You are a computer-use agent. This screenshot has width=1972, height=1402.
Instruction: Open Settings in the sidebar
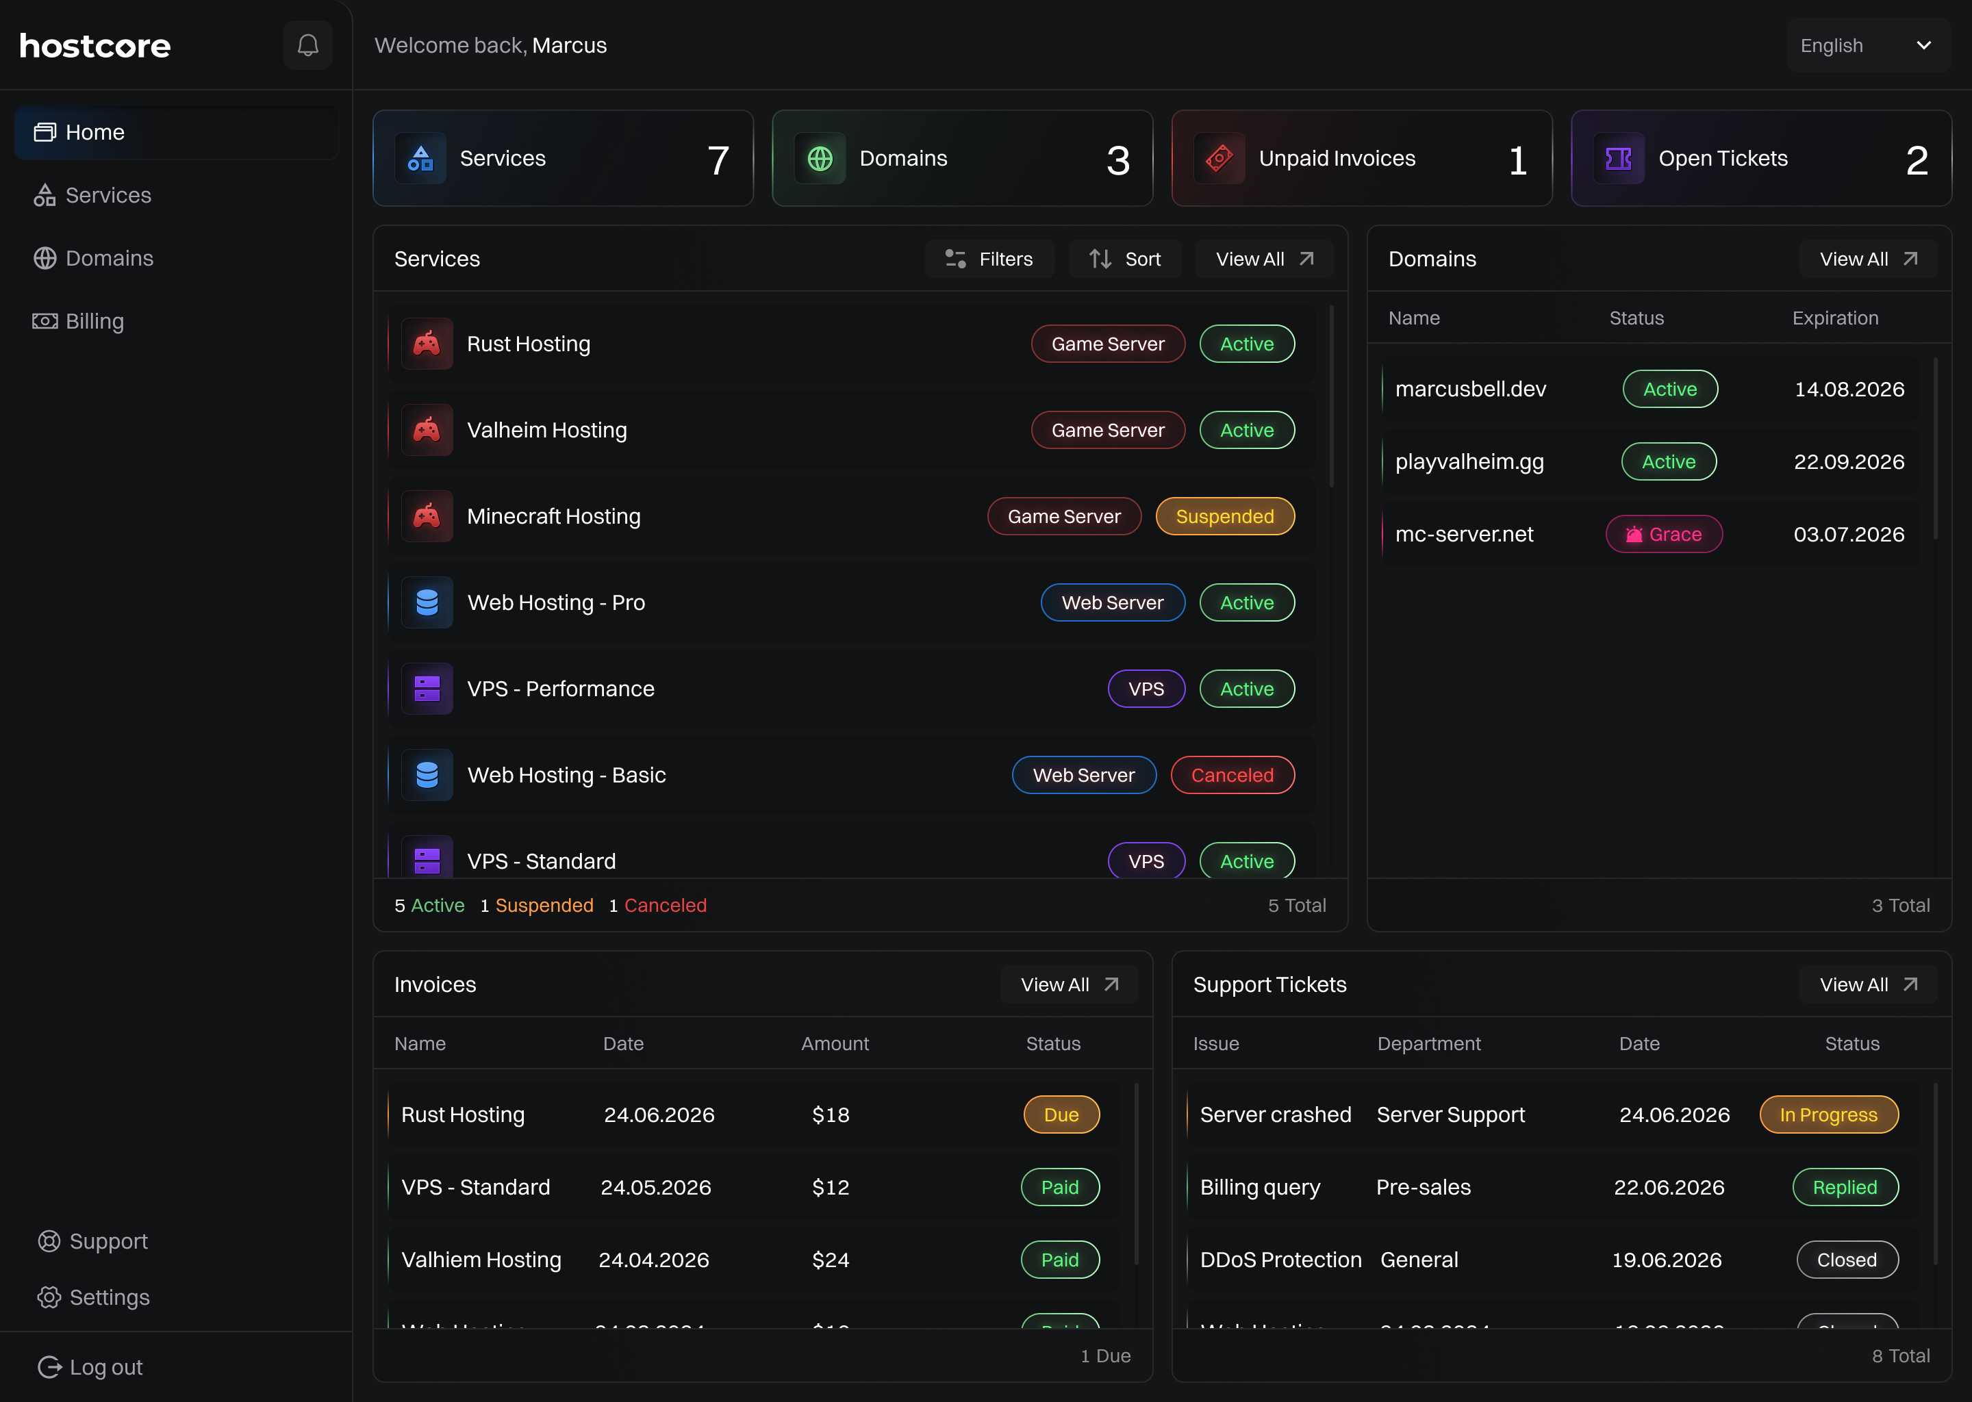coord(94,1297)
